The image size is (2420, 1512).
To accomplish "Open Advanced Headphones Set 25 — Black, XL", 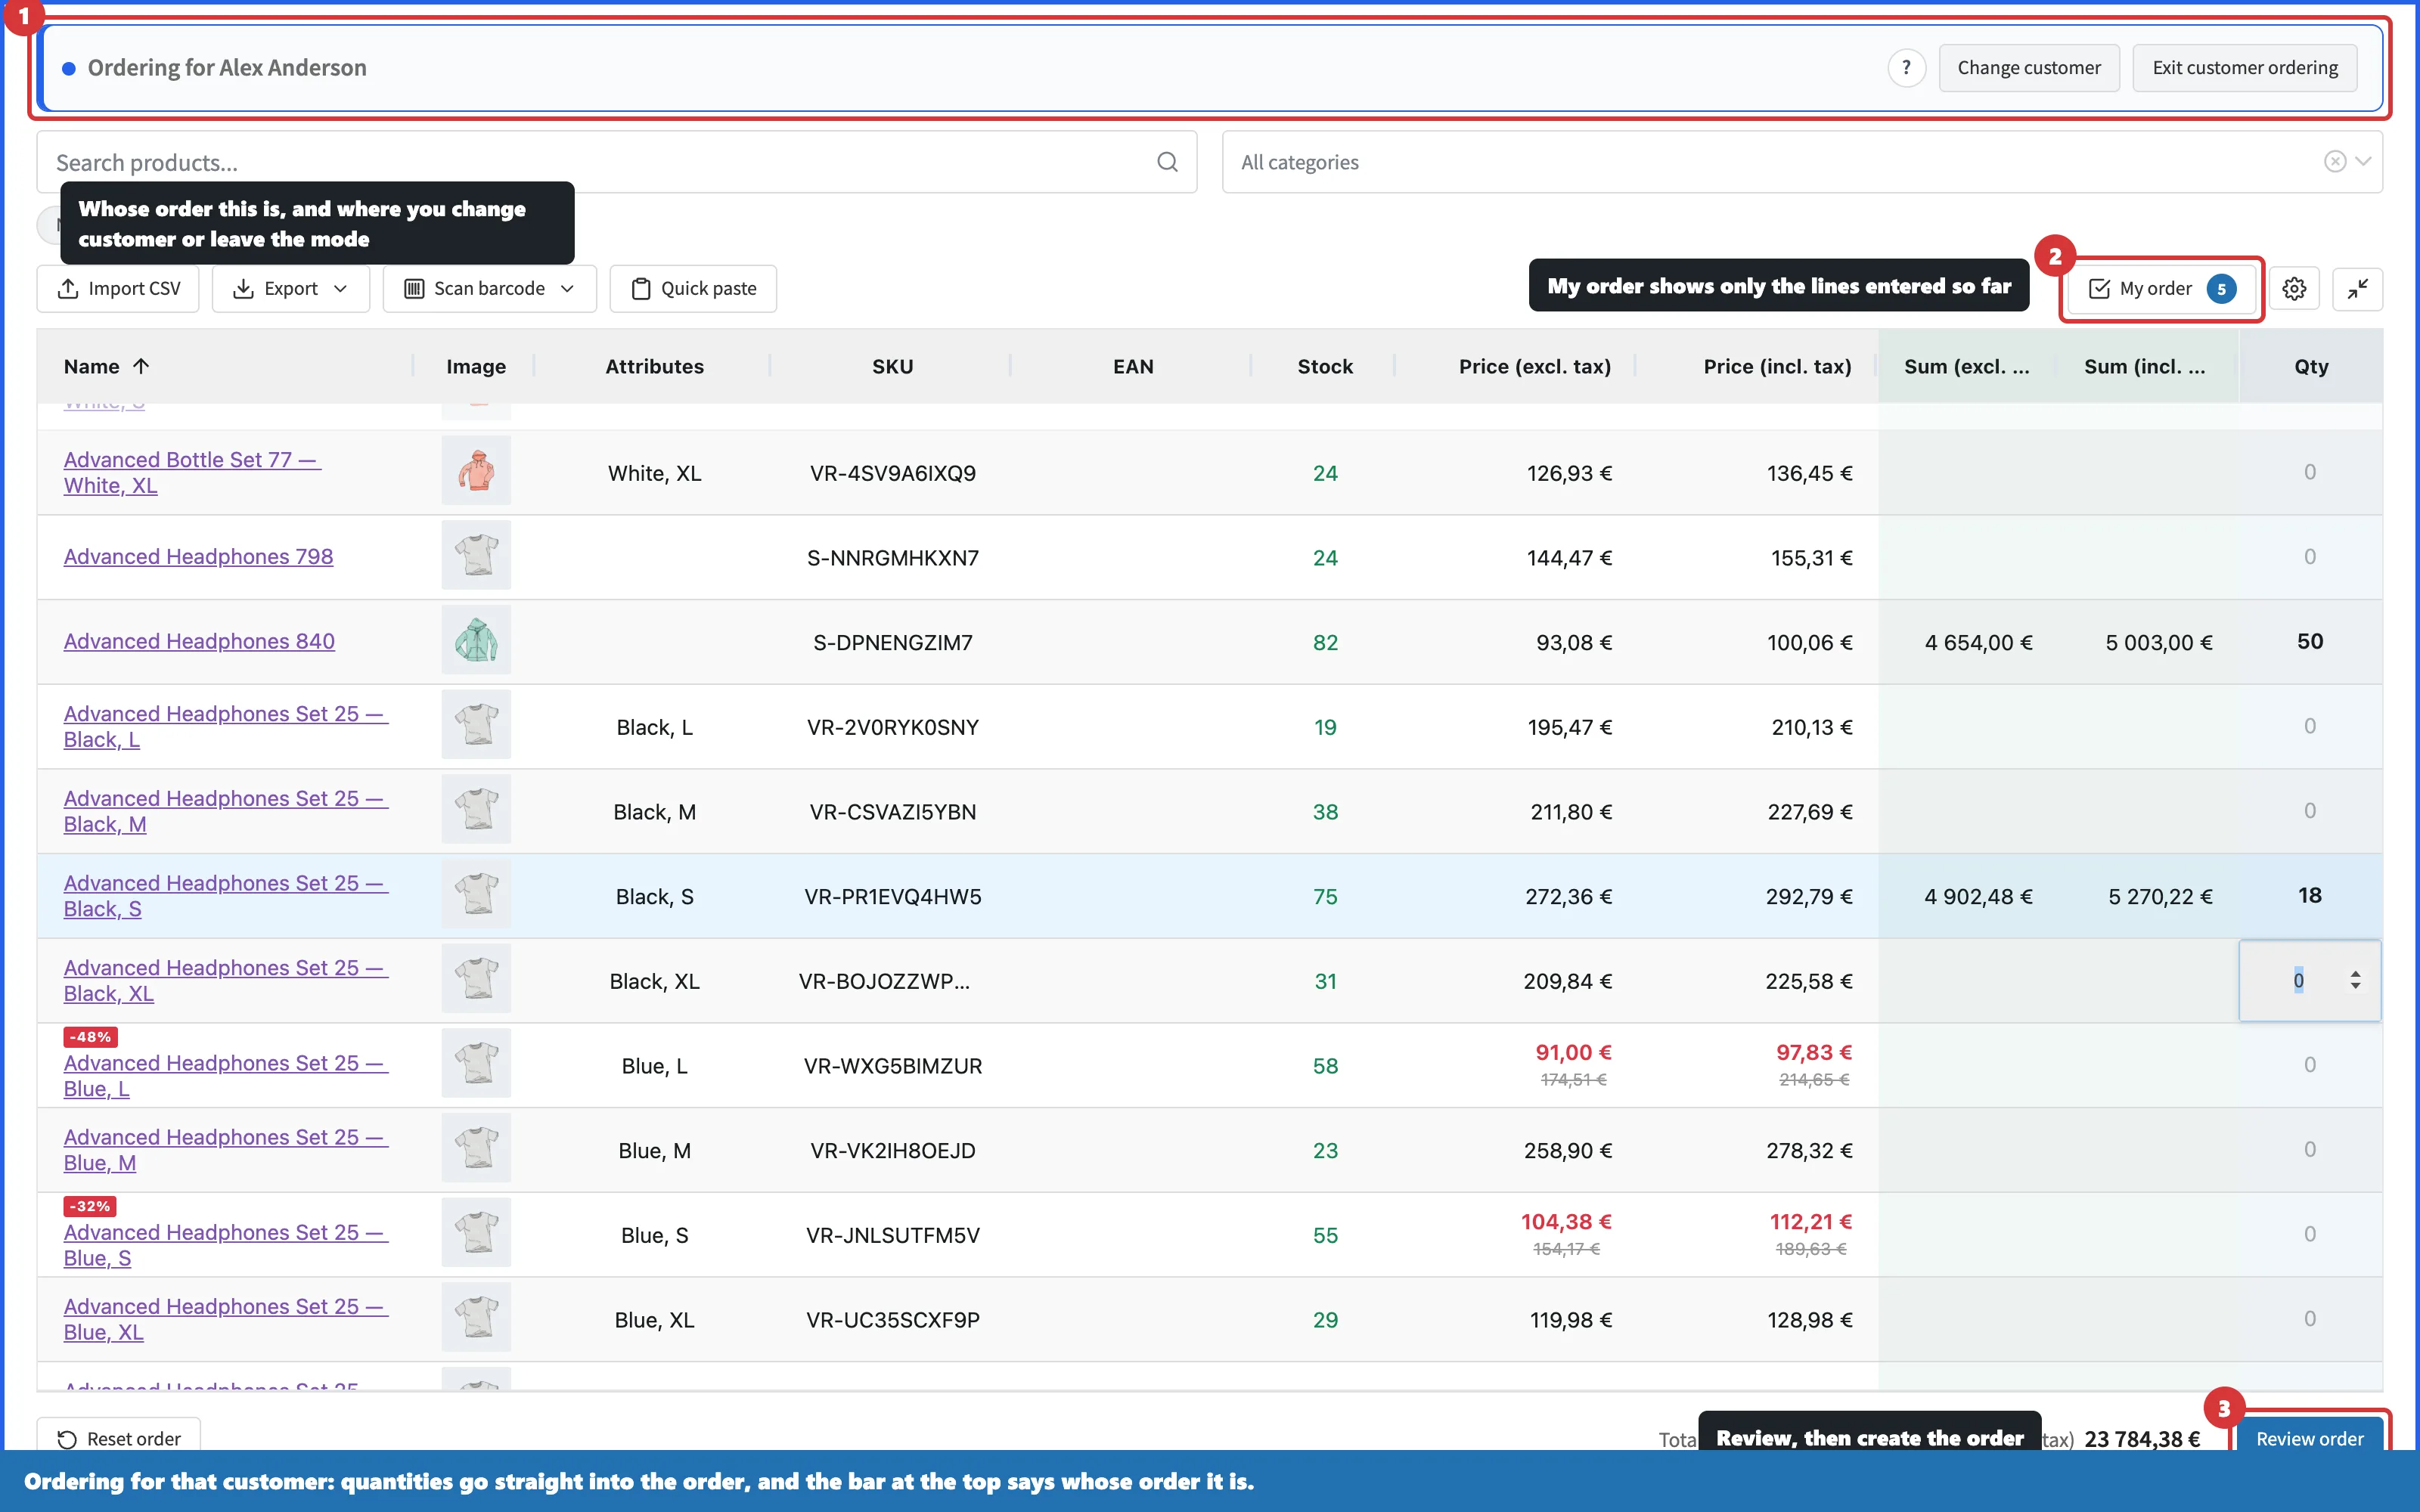I will [226, 980].
